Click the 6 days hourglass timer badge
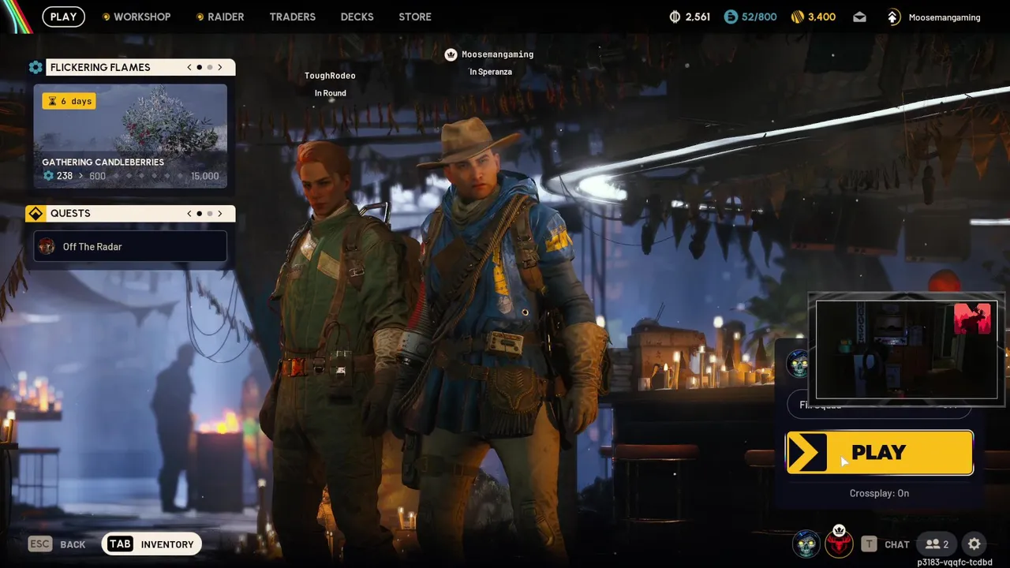1010x568 pixels. [69, 101]
